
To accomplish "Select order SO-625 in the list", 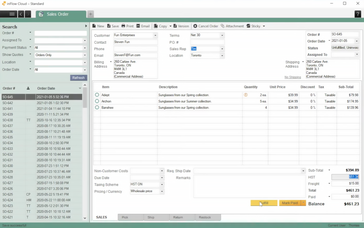I will (x=42, y=194).
